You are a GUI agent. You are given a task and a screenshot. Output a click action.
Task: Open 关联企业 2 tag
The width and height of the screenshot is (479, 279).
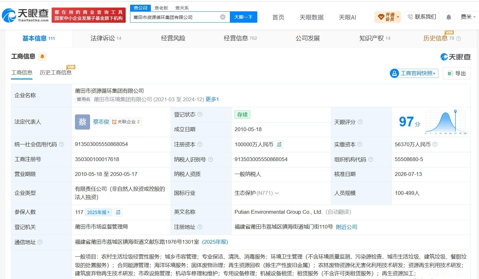[126, 122]
